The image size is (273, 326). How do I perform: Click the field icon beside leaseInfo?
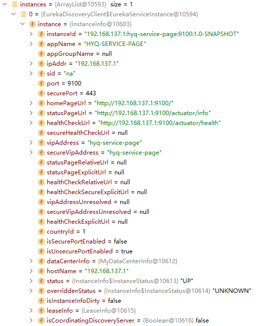click(x=41, y=311)
